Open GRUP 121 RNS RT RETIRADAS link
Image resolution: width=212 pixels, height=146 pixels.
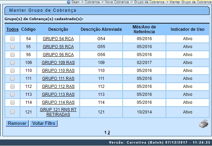[58, 112]
